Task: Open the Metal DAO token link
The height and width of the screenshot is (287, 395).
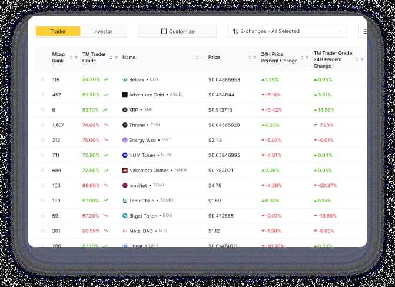Action: point(141,231)
